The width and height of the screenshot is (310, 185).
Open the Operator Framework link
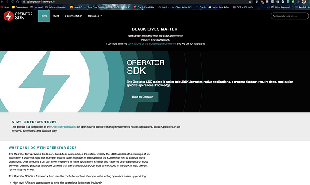click(x=63, y=127)
